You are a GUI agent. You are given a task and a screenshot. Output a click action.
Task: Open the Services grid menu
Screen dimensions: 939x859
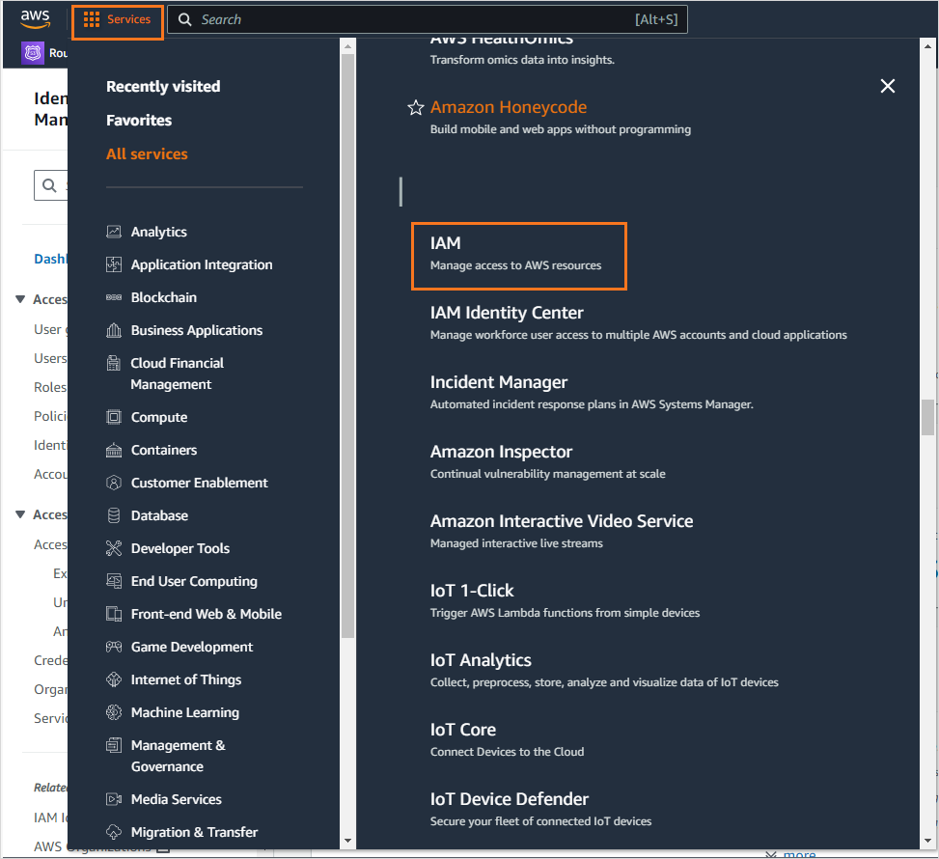pos(117,19)
